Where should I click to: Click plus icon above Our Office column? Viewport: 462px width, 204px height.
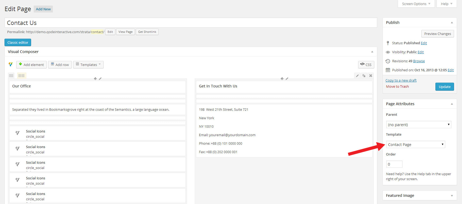tap(95, 79)
